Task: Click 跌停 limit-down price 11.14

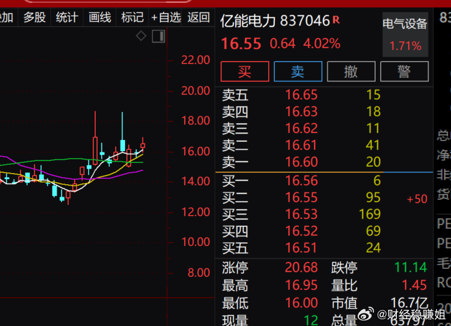Action: point(411,268)
